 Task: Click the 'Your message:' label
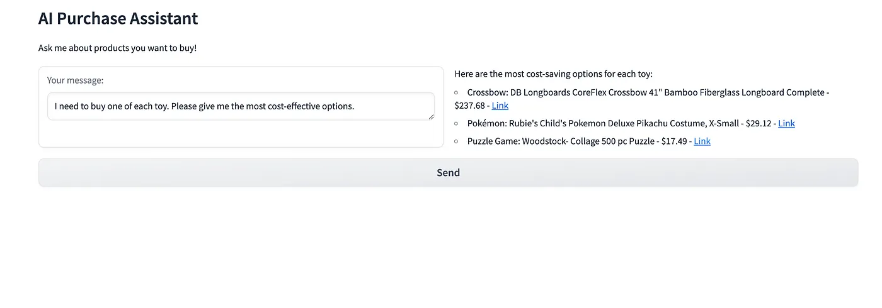pos(75,80)
